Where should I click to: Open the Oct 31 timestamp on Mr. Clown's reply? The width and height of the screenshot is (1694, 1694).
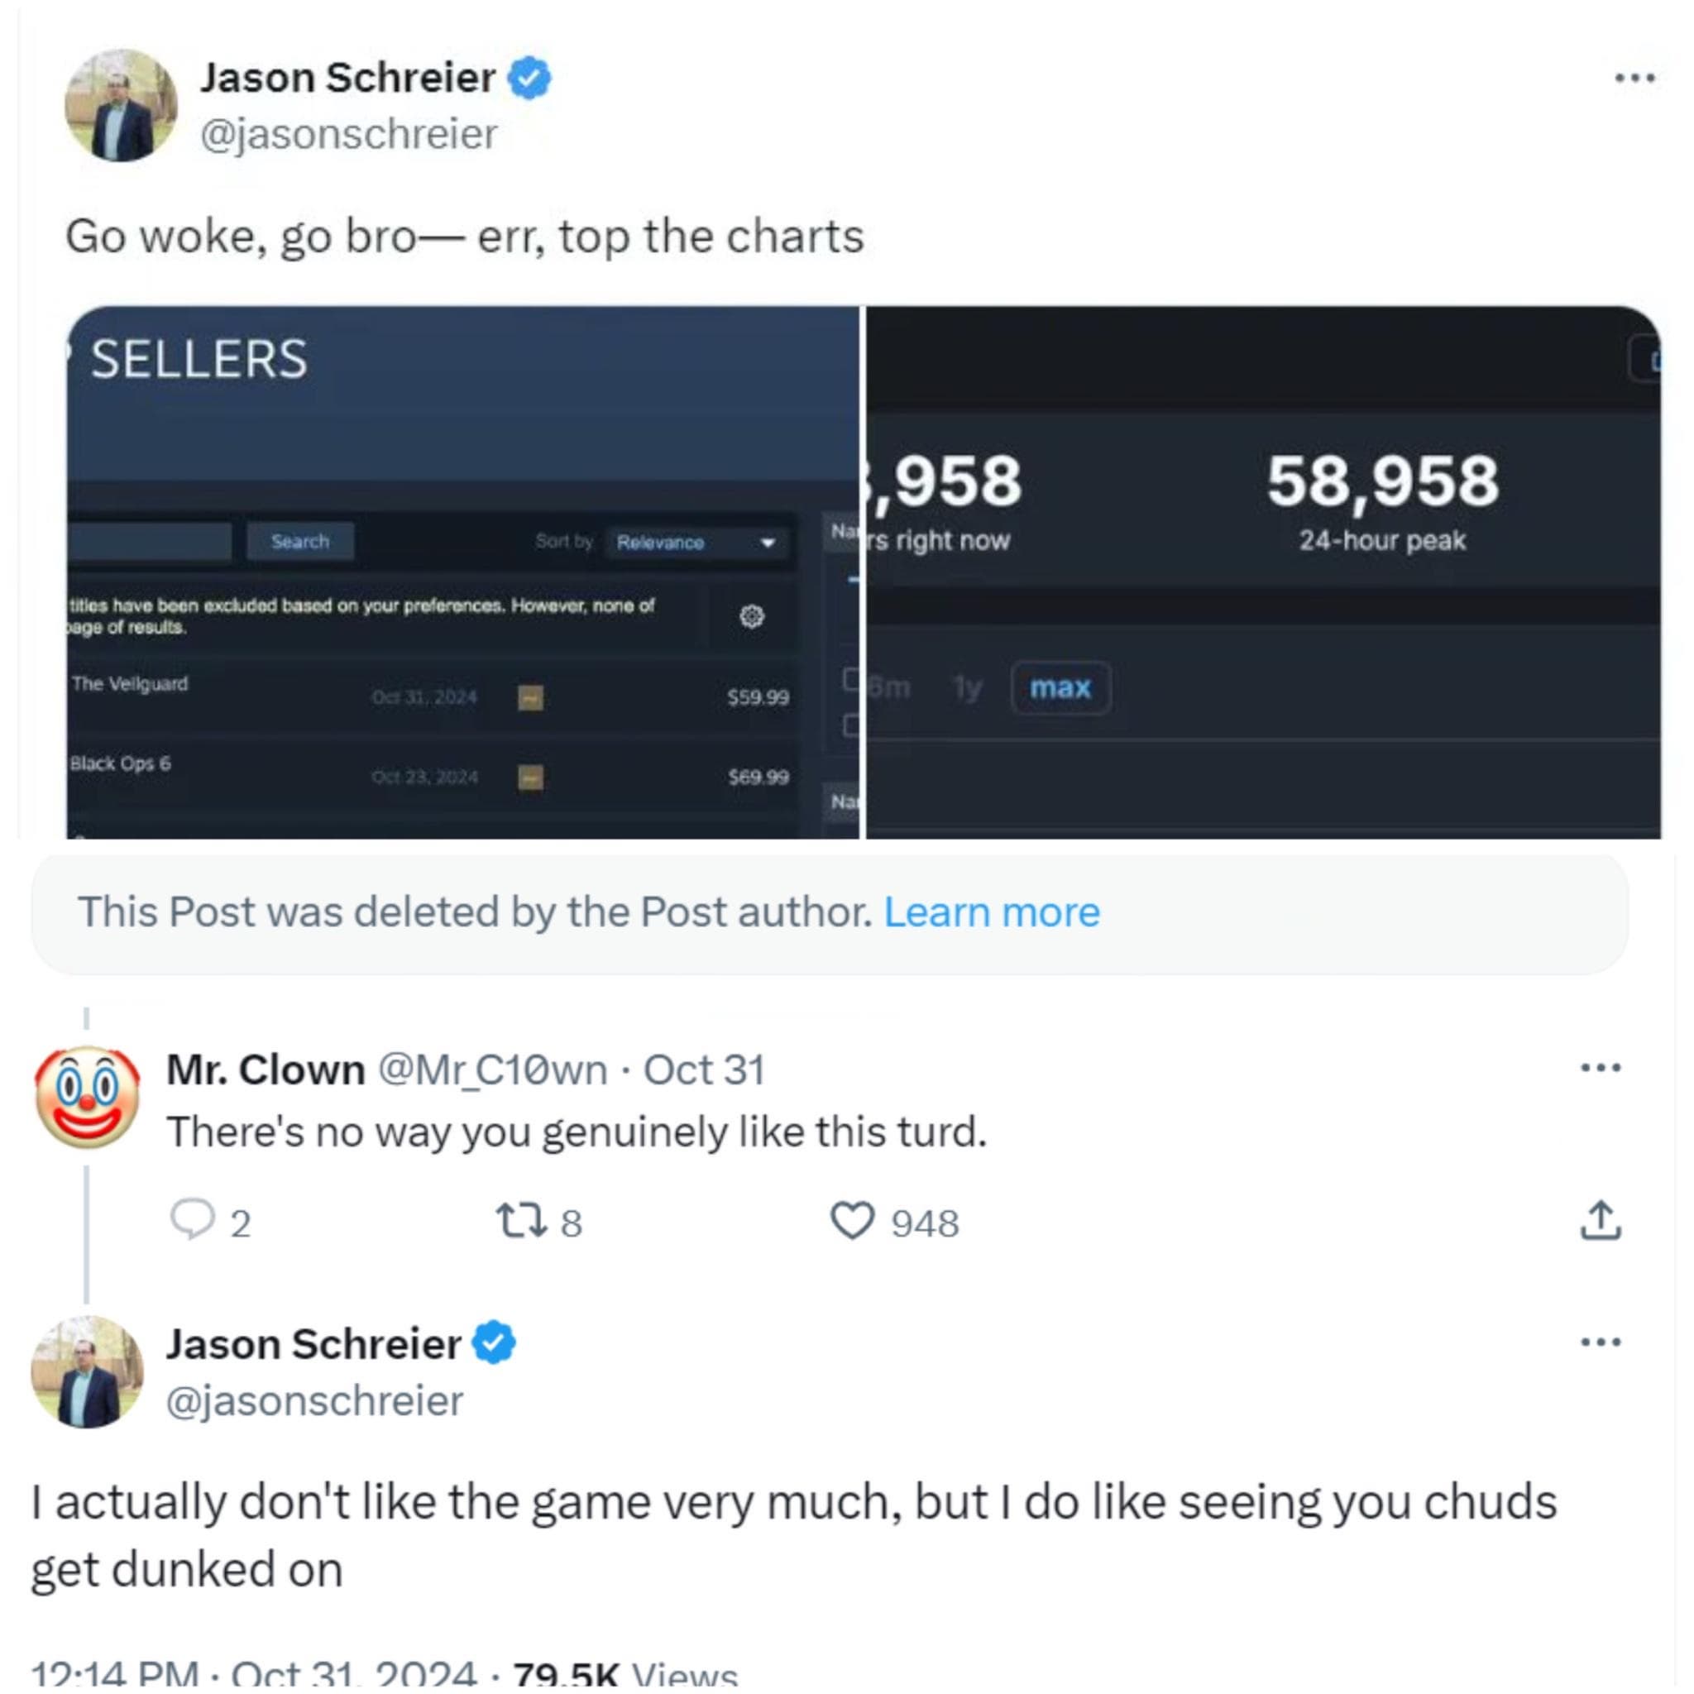point(704,1070)
